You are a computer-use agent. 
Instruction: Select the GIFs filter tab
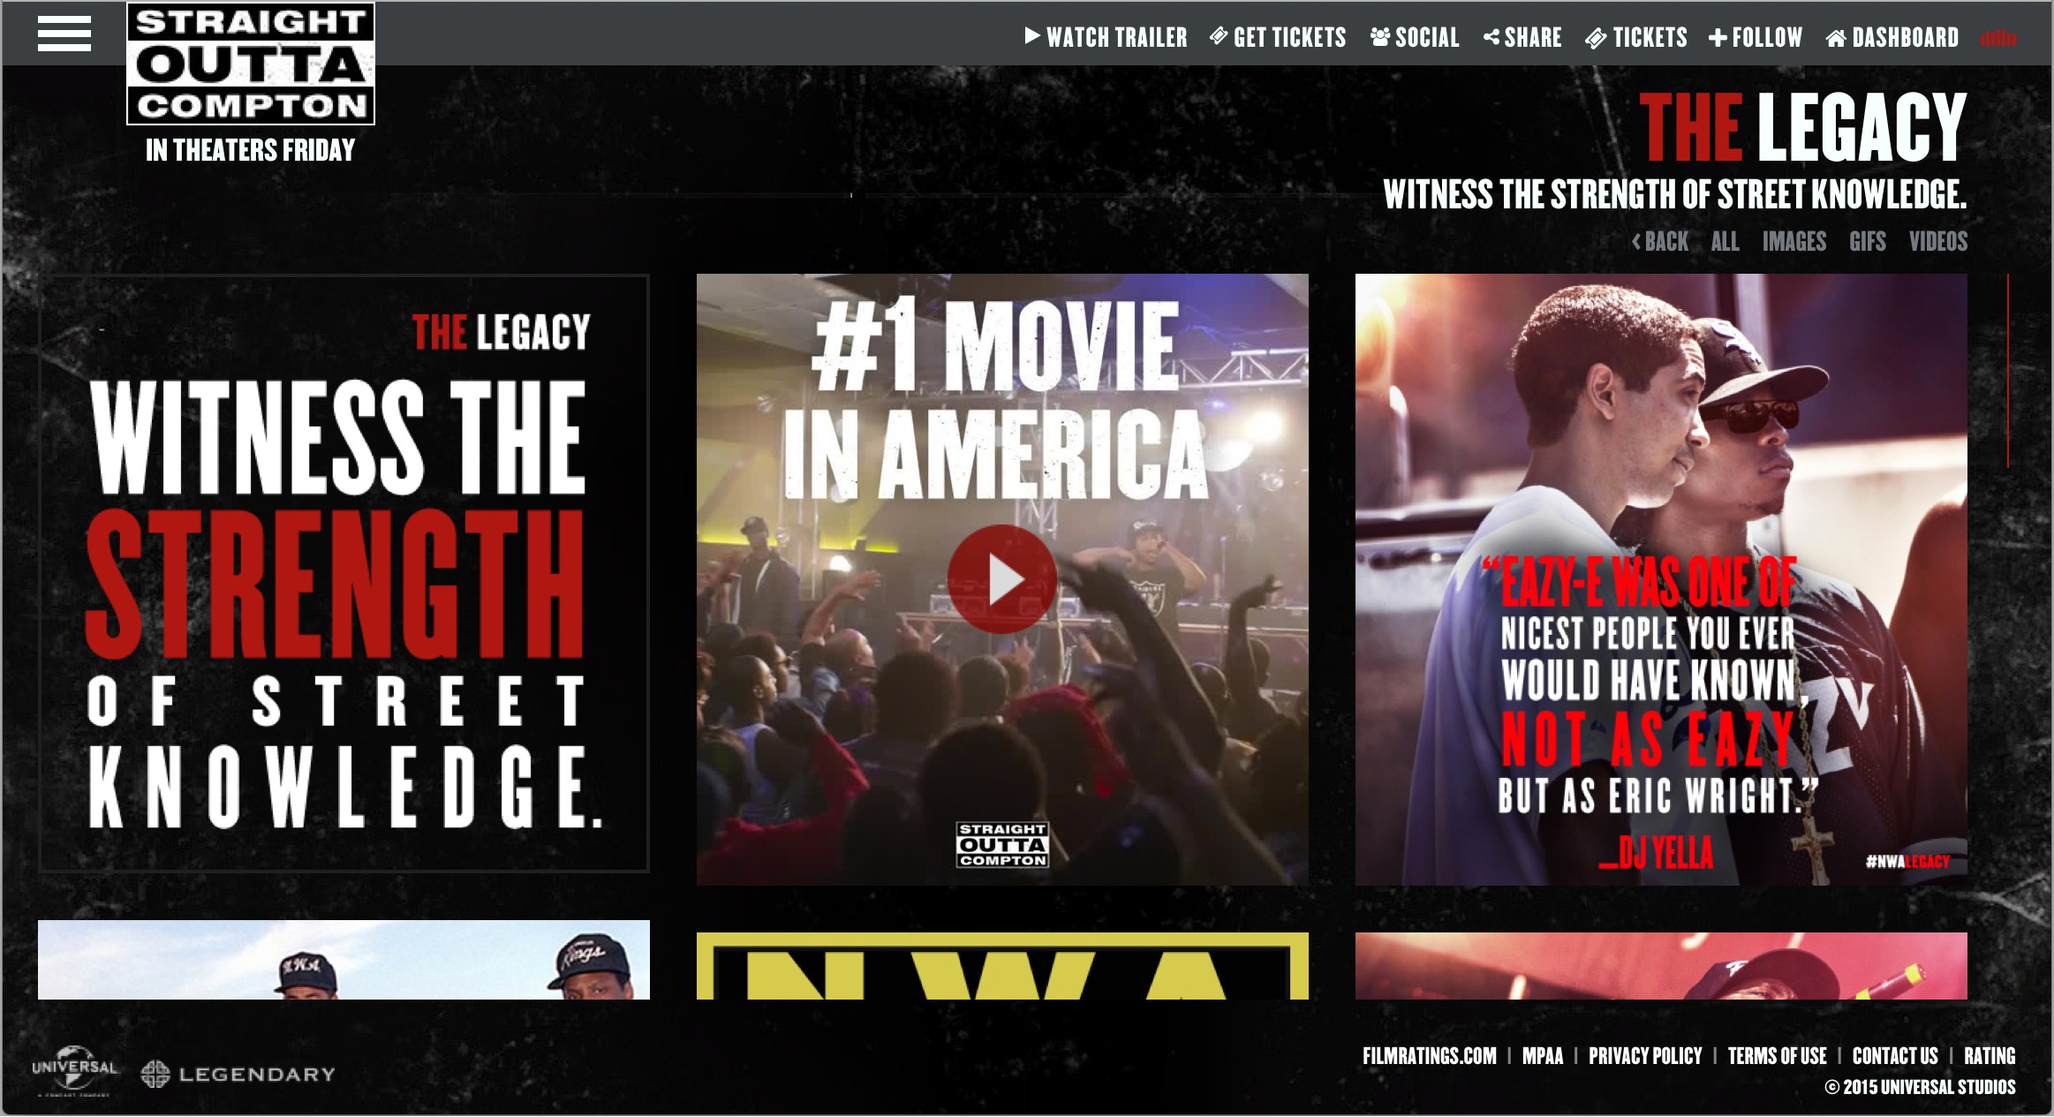click(x=1868, y=241)
